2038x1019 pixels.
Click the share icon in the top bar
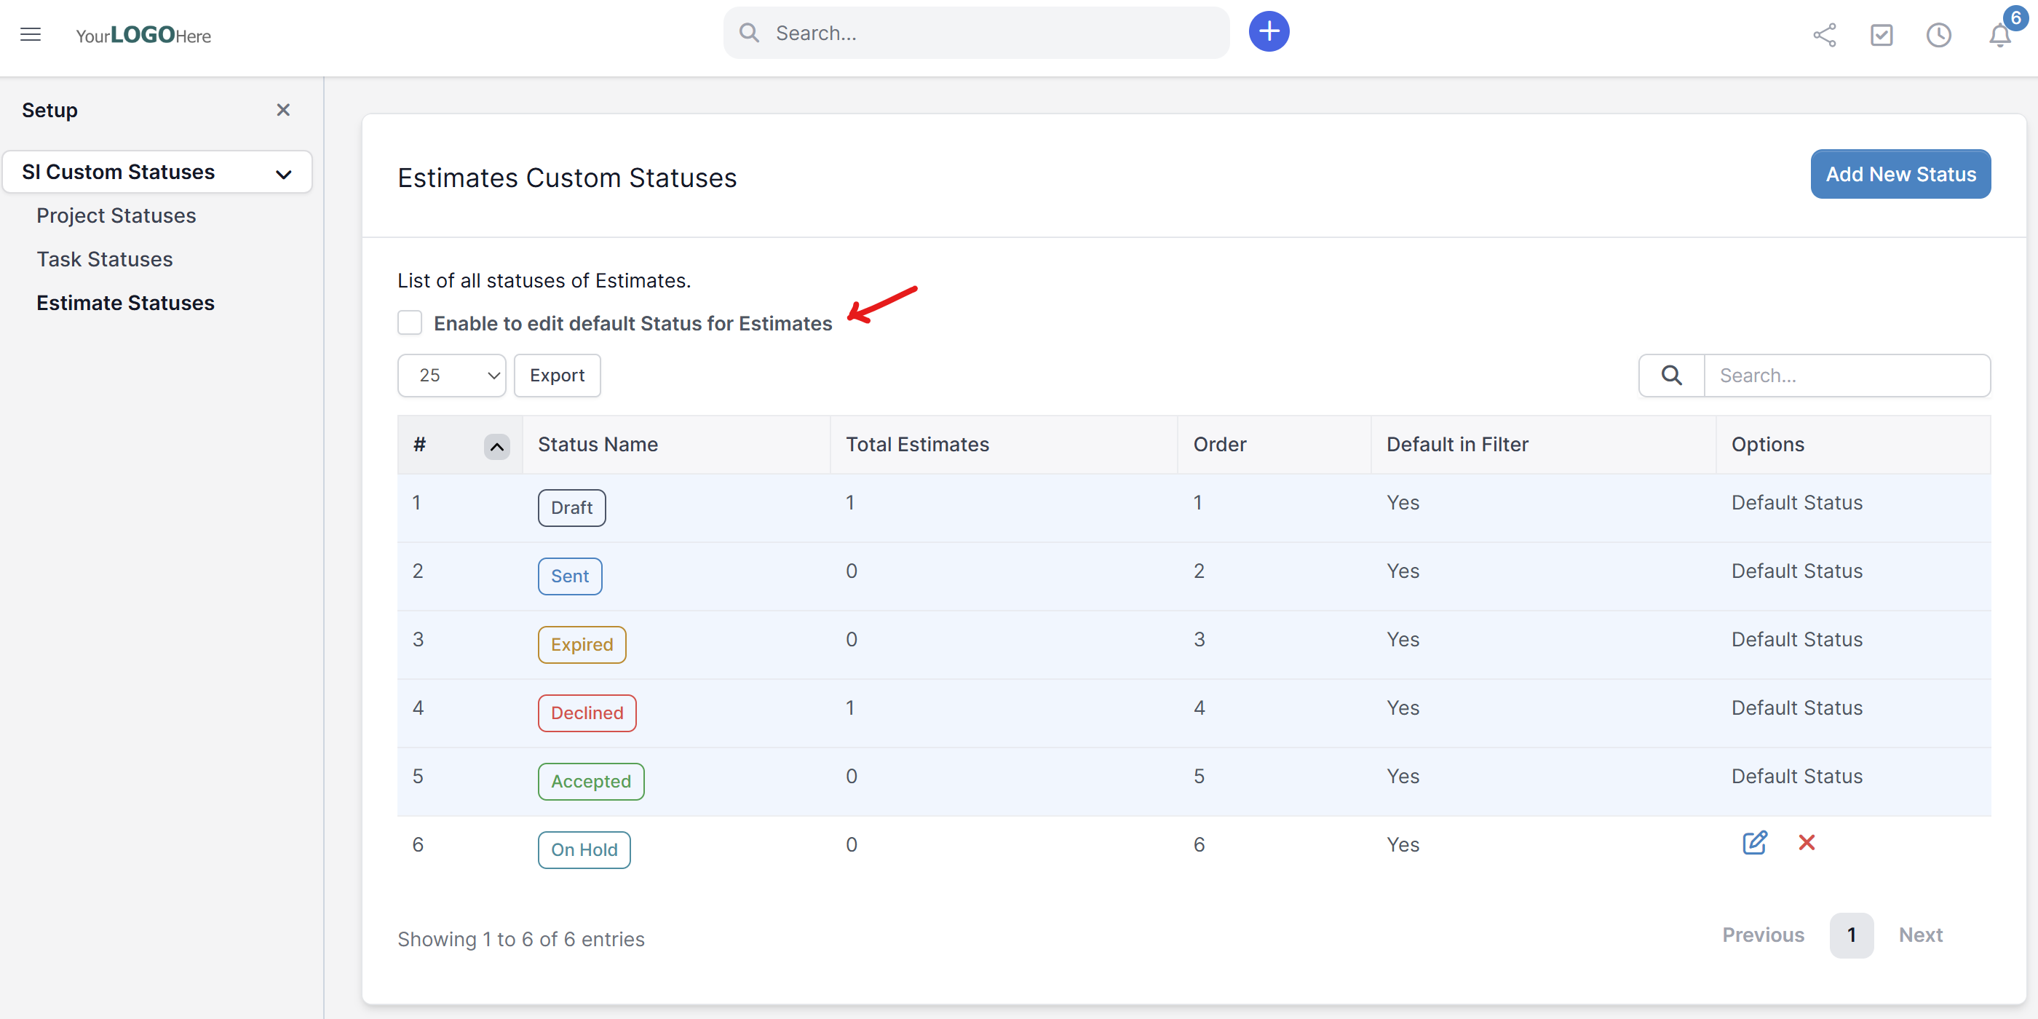pos(1825,35)
